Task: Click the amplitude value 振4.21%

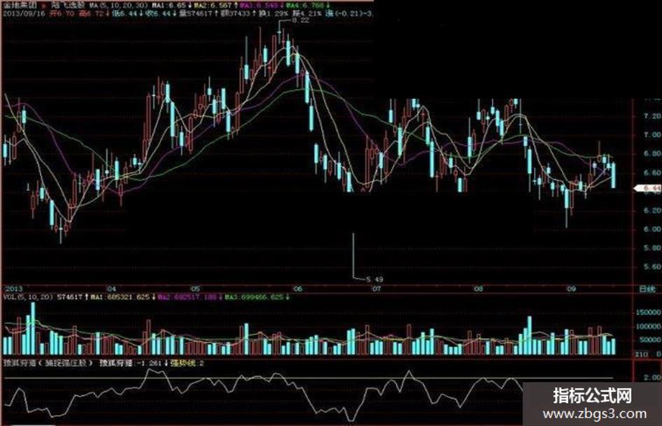Action: pyautogui.click(x=308, y=13)
